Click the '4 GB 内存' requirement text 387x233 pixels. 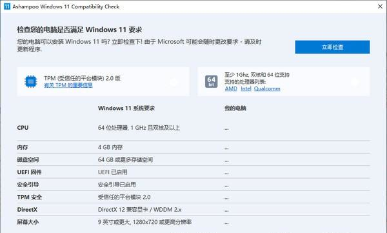110,147
